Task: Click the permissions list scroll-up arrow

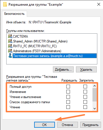Action: click(94, 86)
